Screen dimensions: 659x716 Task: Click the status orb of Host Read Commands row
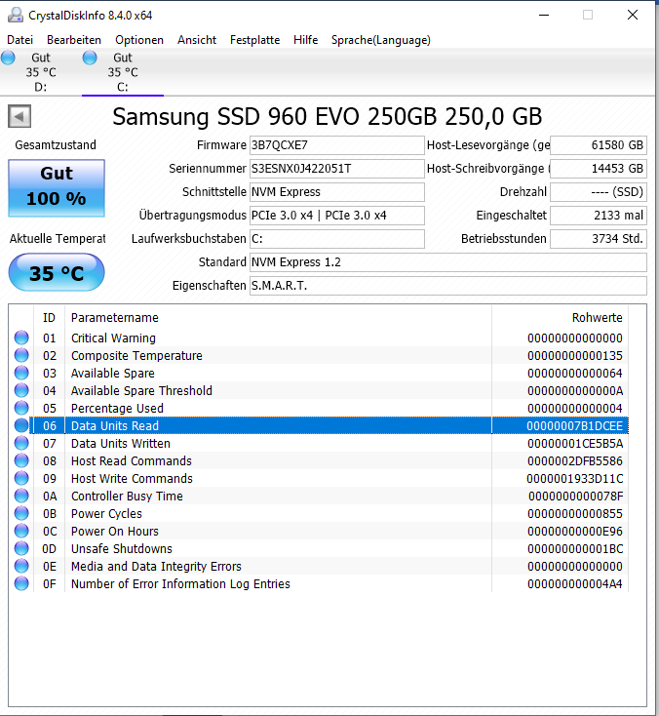coord(21,460)
